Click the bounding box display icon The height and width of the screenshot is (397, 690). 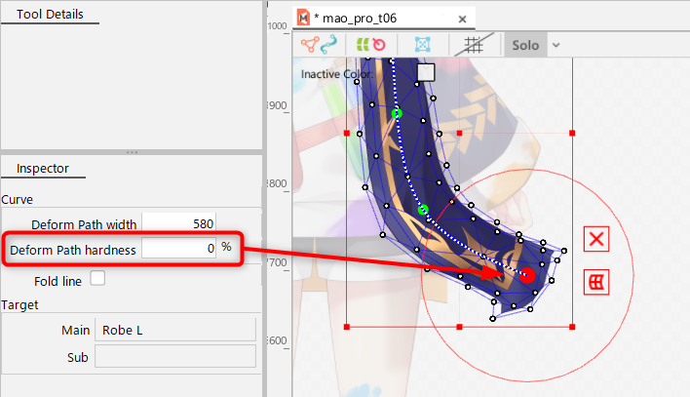pyautogui.click(x=422, y=45)
